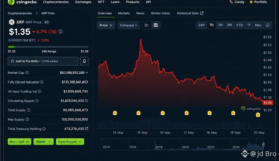Click the Total Treasury Holding info icon
Viewport: 279px width, 161px height.
click(x=44, y=129)
